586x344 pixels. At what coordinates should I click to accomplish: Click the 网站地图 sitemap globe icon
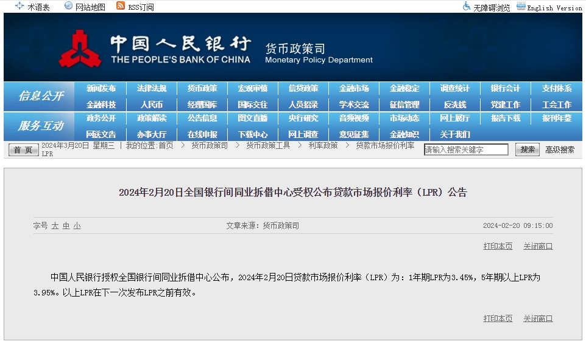(68, 6)
